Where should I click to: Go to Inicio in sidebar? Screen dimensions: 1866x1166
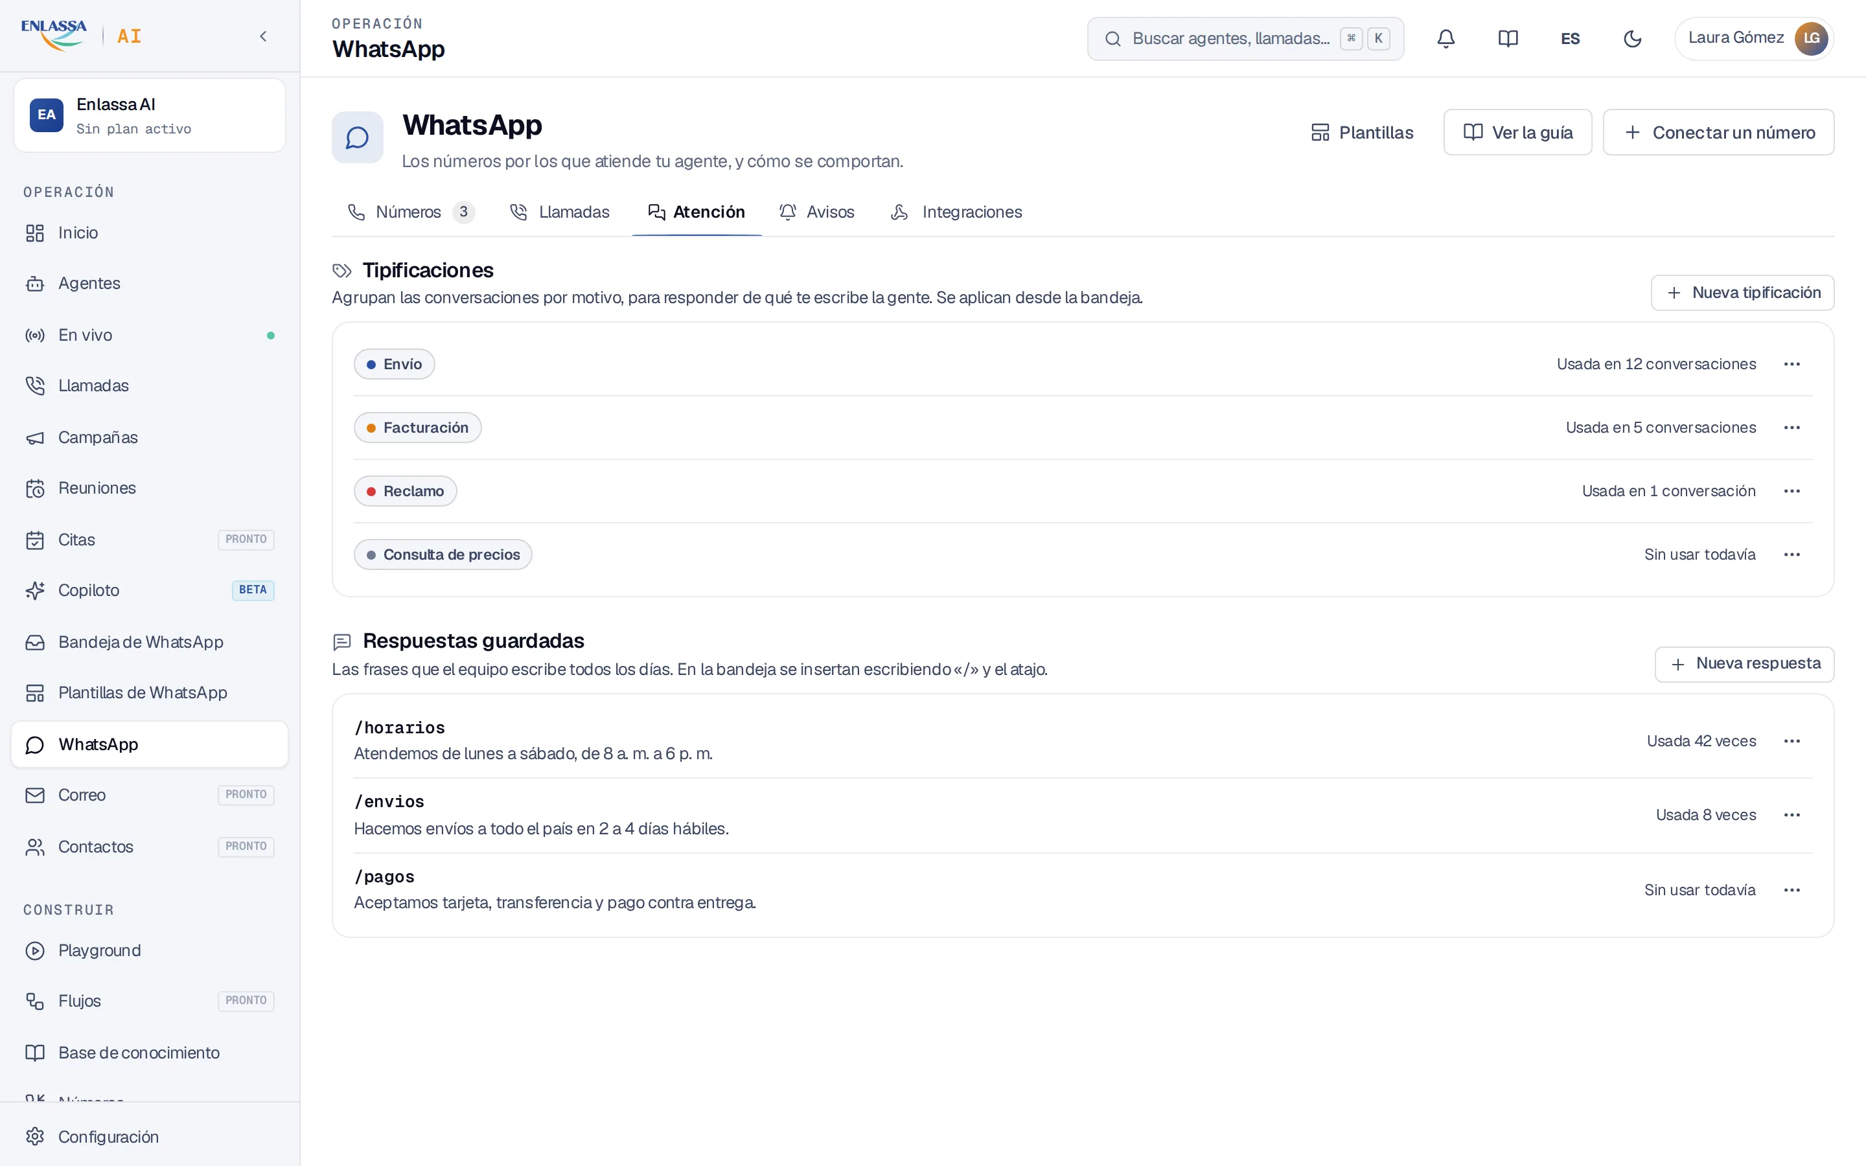150,233
